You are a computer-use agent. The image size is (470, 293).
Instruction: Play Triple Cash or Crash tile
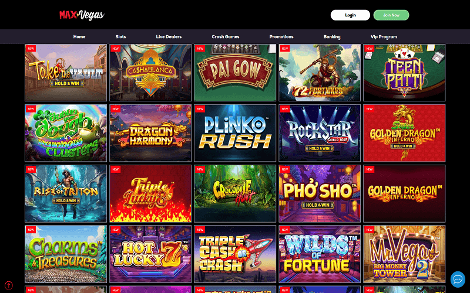pos(235,254)
